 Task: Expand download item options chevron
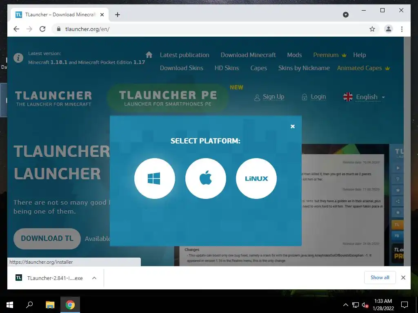tap(94, 278)
